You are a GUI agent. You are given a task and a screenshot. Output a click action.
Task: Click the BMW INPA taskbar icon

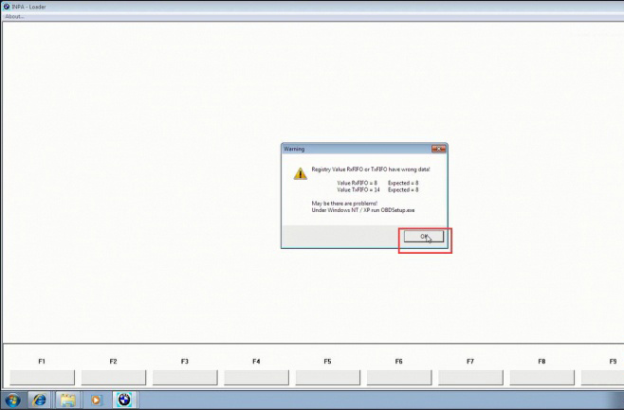[x=124, y=400]
